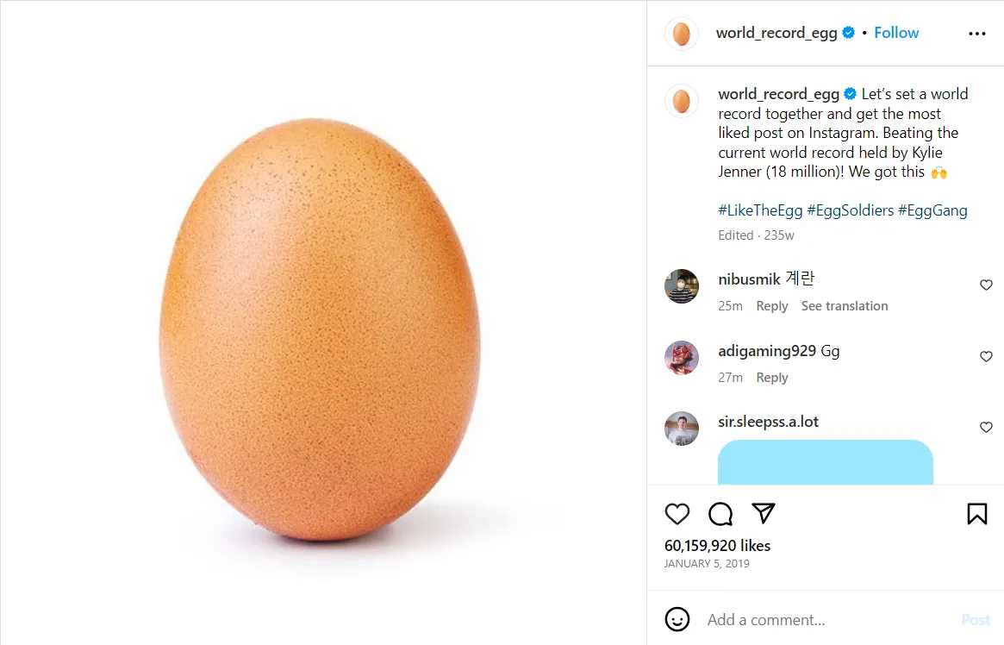1004x645 pixels.
Task: Like nibusmik's comment with its heart icon
Action: coord(985,285)
